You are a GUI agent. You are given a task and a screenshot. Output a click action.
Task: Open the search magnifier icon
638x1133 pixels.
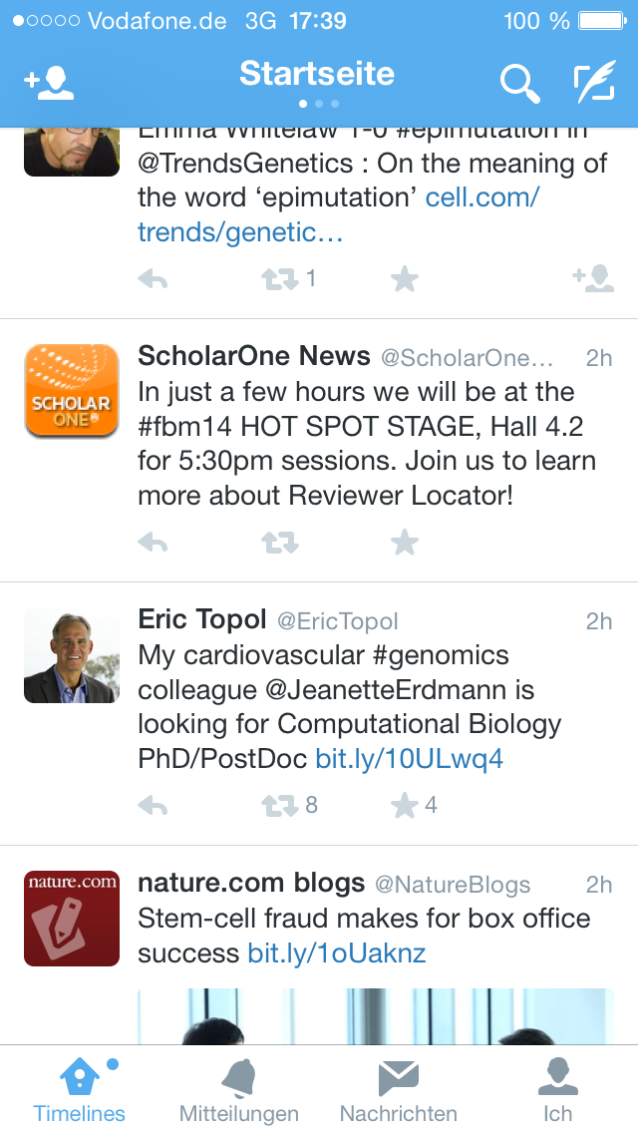point(520,85)
